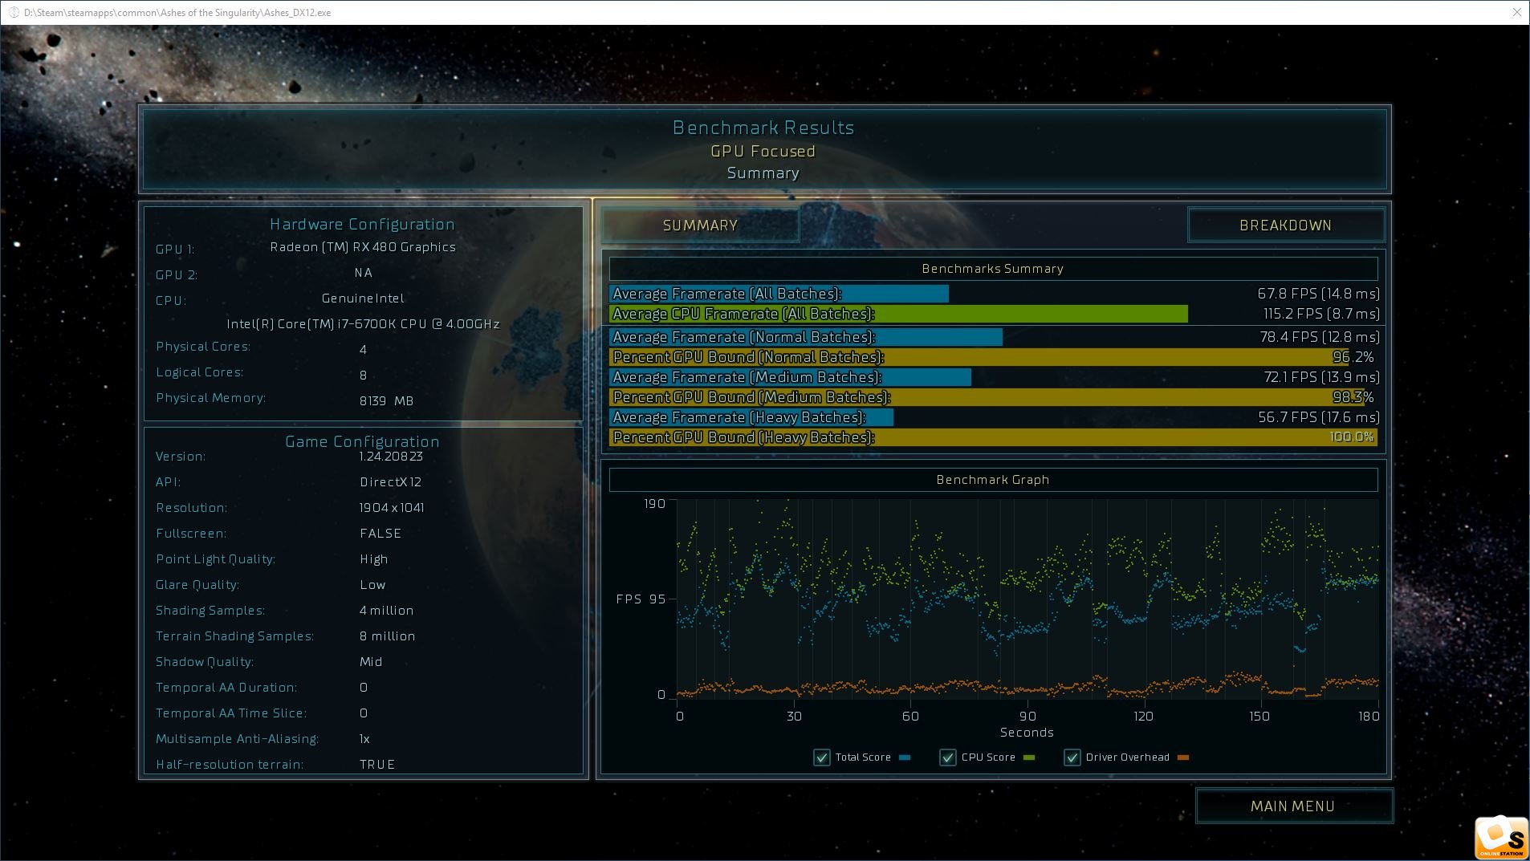1530x861 pixels.
Task: Click the 115.2 FPS (8.7 ms) value
Action: [1321, 314]
